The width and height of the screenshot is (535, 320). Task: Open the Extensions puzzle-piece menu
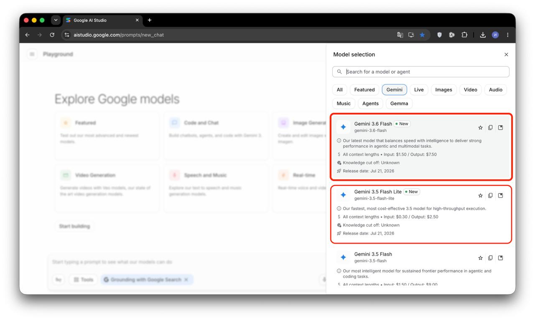(464, 35)
